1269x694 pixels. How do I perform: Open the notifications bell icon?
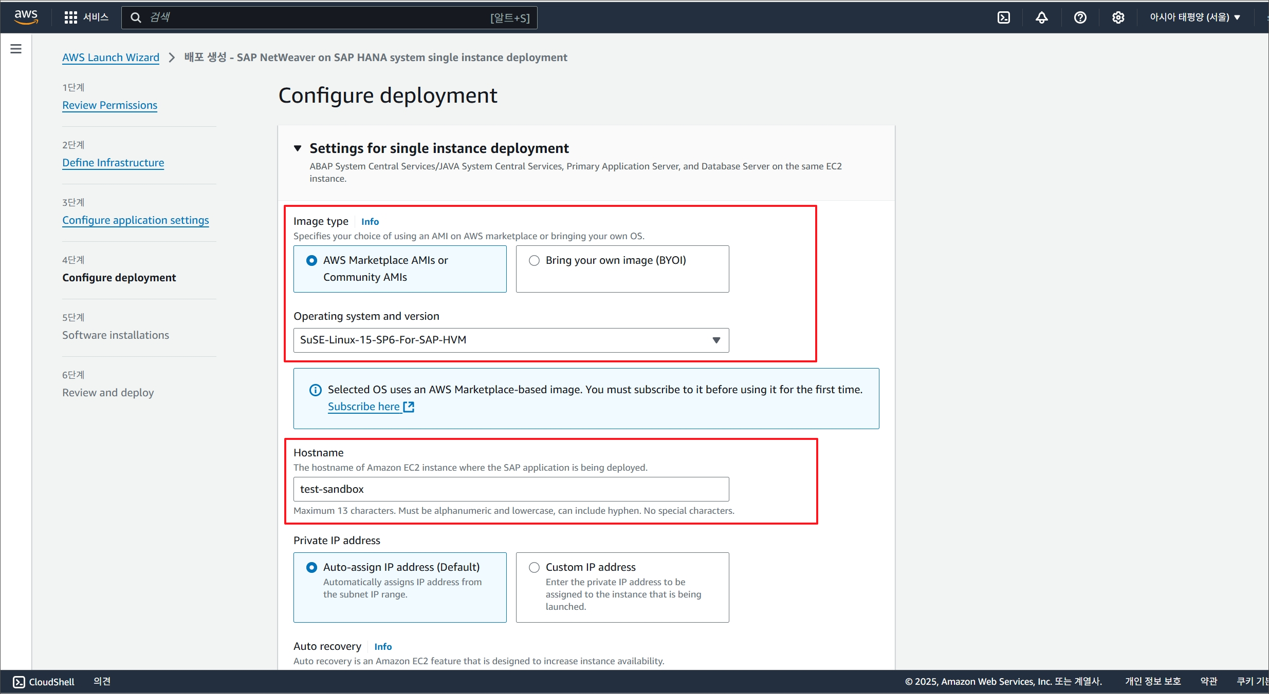[1041, 17]
